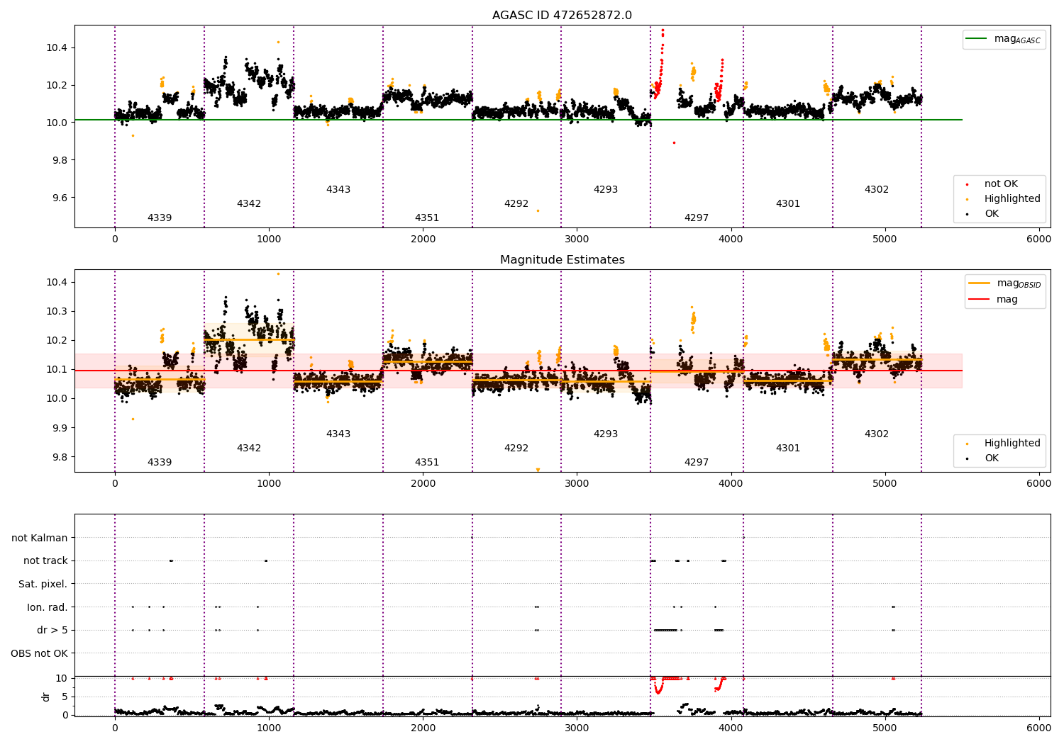Select the red 'mag' legend entry in middle plot
This screenshot has width=1064, height=744.
[x=994, y=300]
